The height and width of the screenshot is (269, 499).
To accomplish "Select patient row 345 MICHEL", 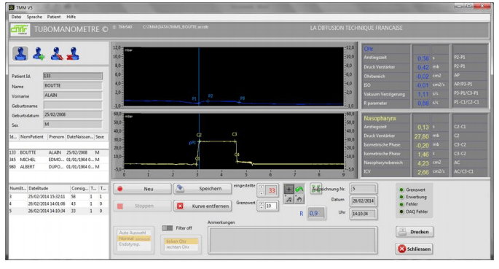I will (x=58, y=160).
